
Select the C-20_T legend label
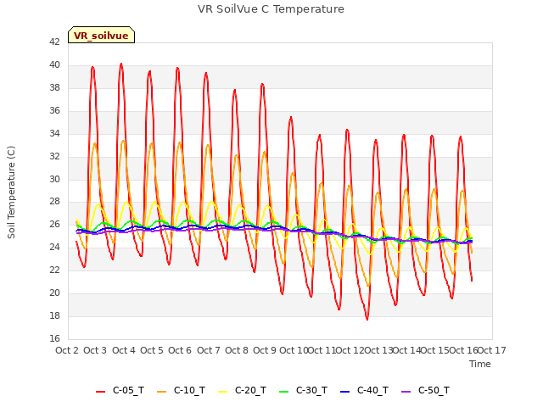coord(251,390)
